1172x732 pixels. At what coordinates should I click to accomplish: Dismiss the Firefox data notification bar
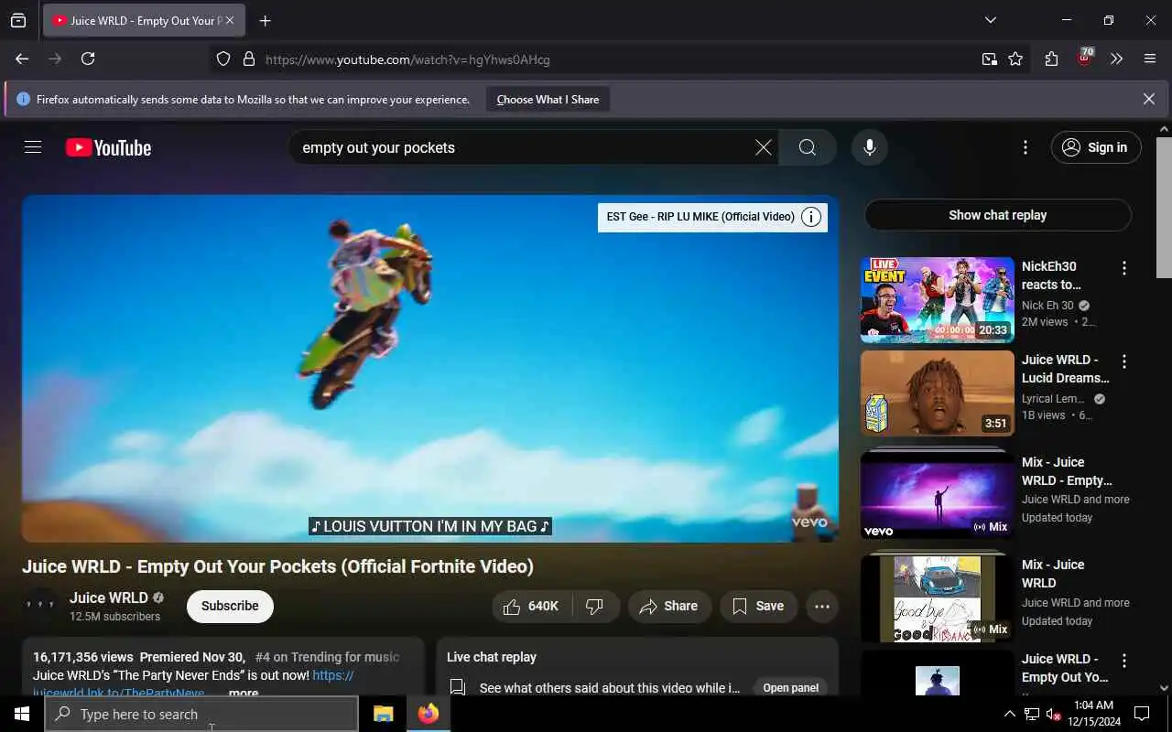pos(1148,99)
